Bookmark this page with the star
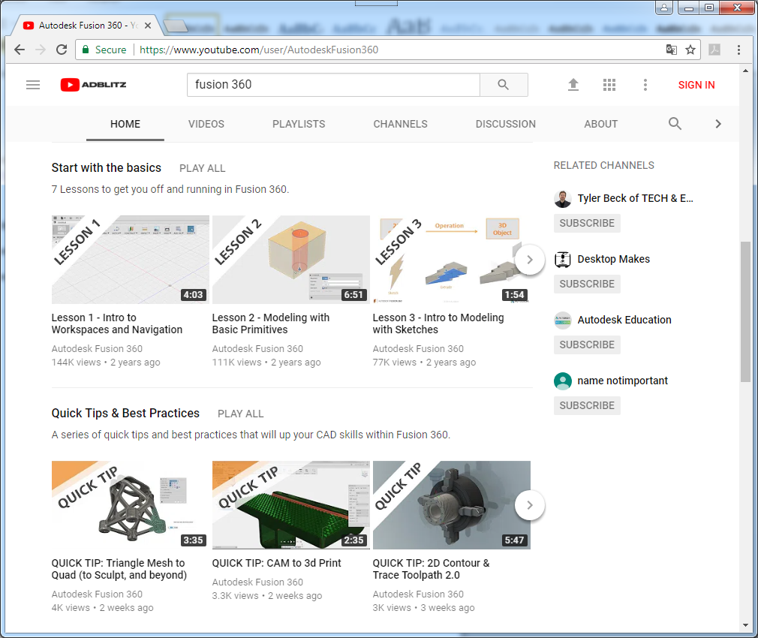Image resolution: width=758 pixels, height=638 pixels. 690,50
